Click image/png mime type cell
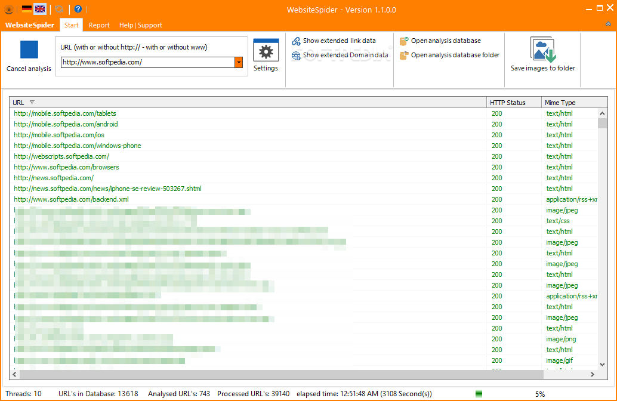 (x=561, y=339)
